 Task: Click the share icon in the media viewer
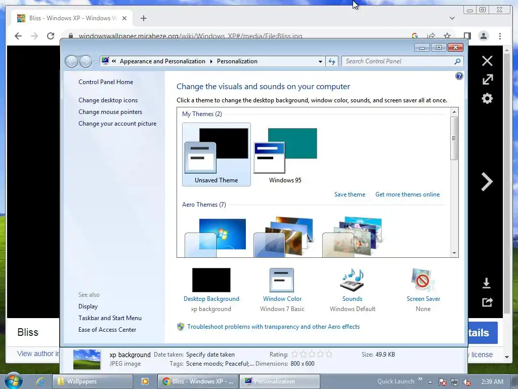pyautogui.click(x=487, y=302)
